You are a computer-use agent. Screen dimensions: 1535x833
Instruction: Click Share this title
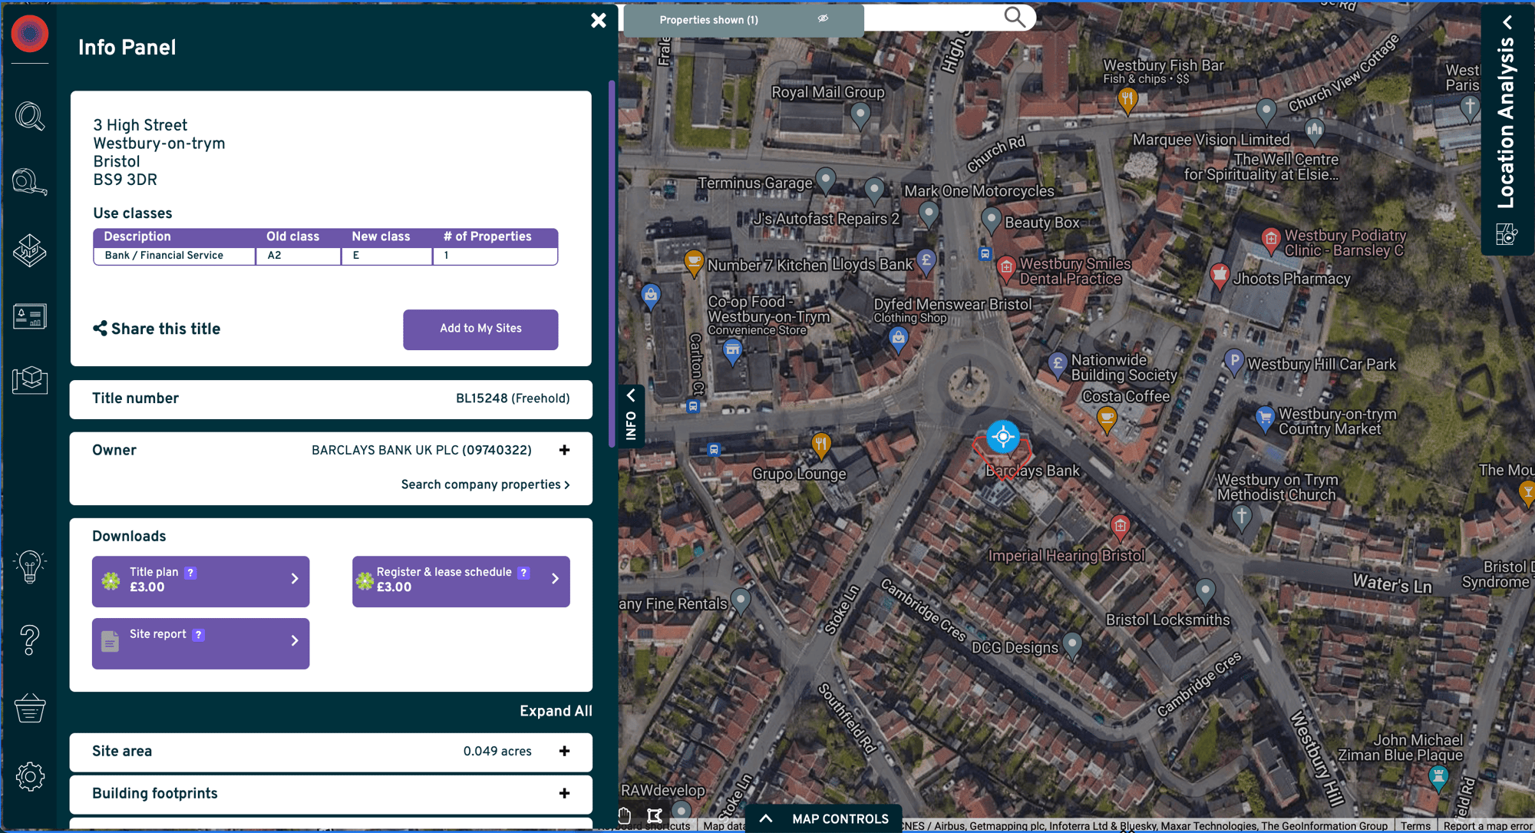[x=157, y=329]
